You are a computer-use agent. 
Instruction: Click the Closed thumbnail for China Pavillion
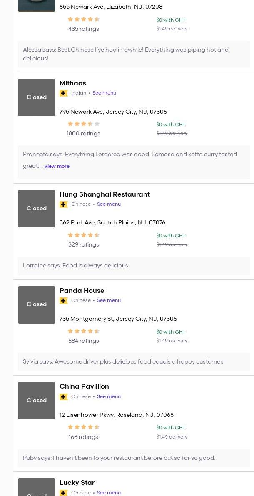point(37,401)
